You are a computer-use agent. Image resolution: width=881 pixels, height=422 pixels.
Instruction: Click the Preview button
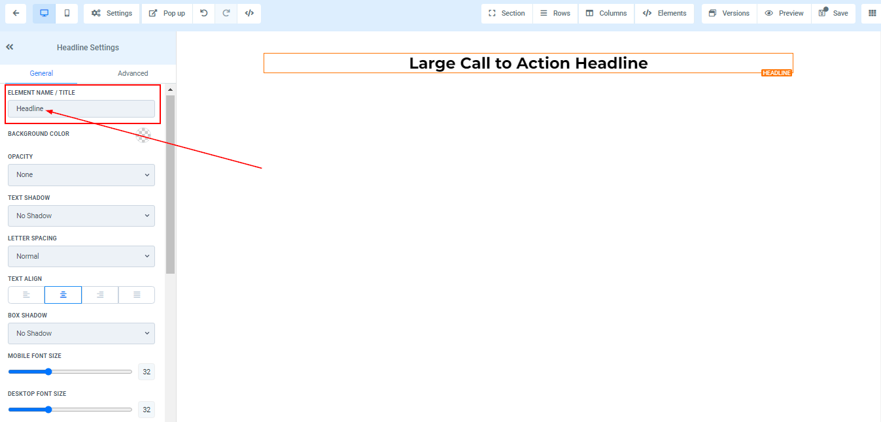point(784,13)
